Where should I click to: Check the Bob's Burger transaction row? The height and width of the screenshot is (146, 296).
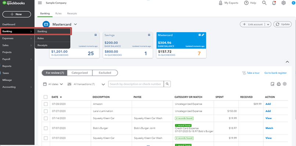(x=46, y=128)
